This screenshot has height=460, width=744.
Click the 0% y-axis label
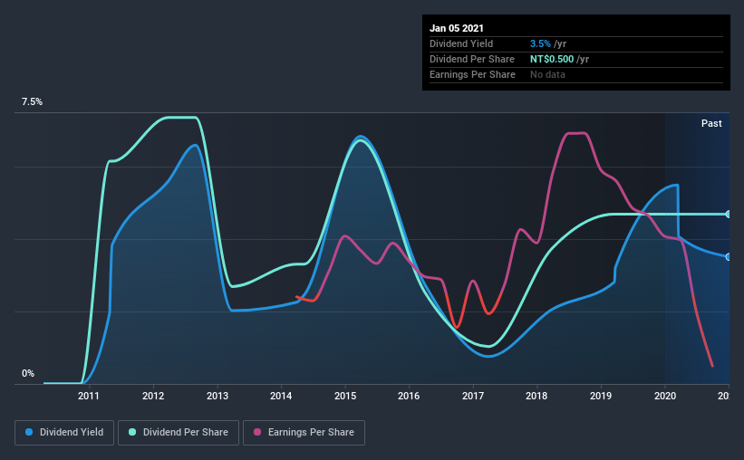tap(28, 374)
